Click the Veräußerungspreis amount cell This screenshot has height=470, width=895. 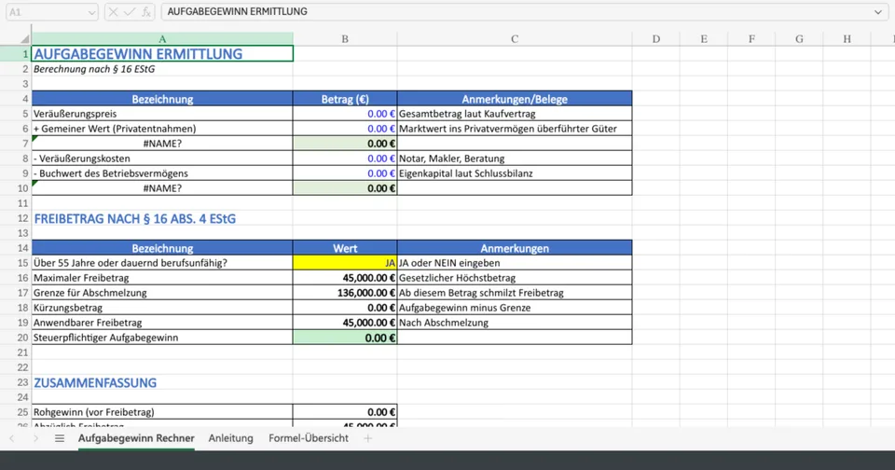344,114
